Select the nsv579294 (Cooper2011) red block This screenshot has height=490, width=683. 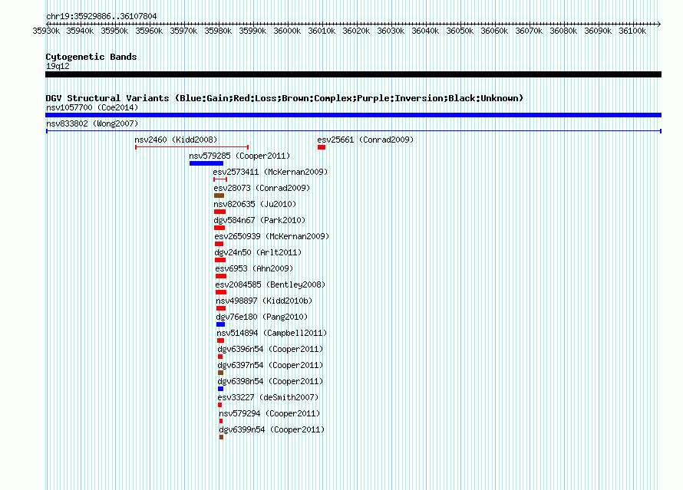tap(221, 421)
